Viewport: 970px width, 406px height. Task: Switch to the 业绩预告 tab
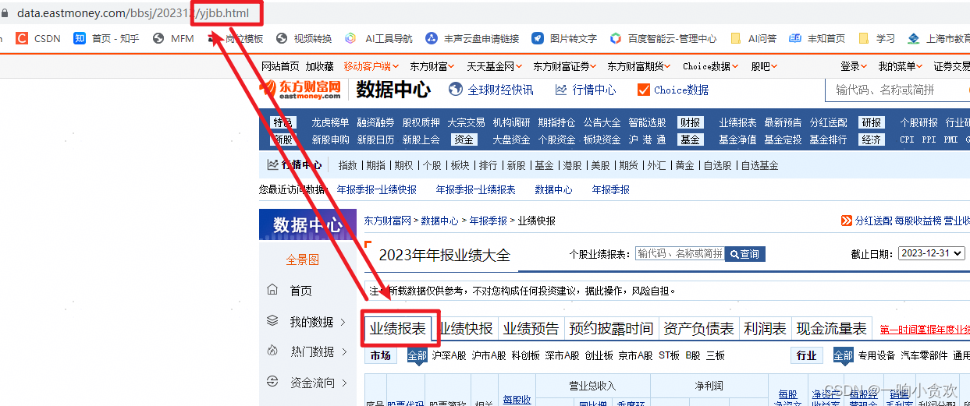(531, 329)
